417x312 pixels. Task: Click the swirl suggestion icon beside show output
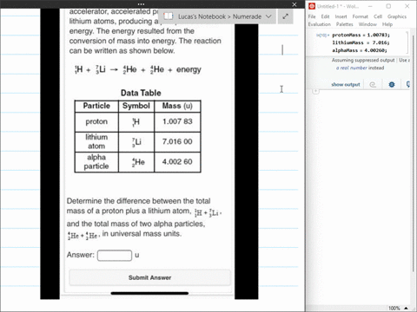pos(373,85)
